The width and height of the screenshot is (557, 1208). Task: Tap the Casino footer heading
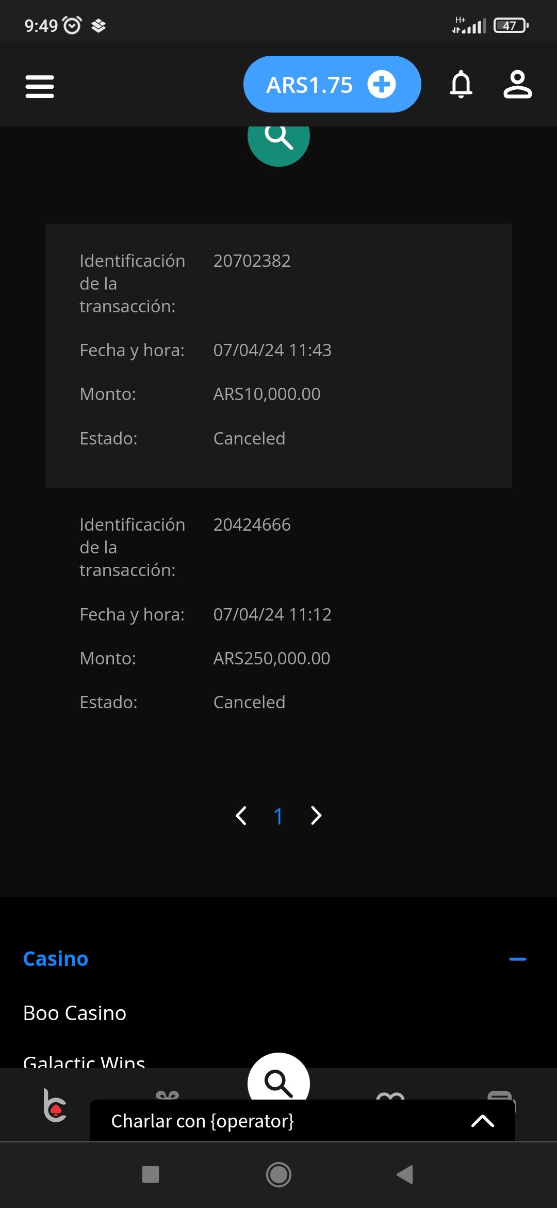point(56,959)
